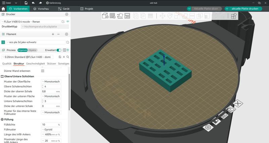Image resolution: width=269 pixels, height=143 pixels.
Task: Open the FLSun V400 printer preset dropdown
Action: (31, 22)
